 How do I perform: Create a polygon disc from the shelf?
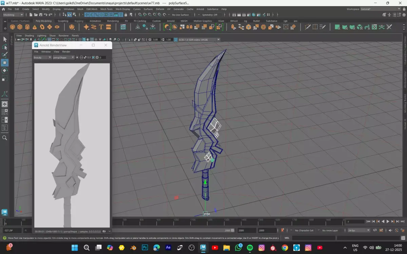pyautogui.click(x=57, y=27)
